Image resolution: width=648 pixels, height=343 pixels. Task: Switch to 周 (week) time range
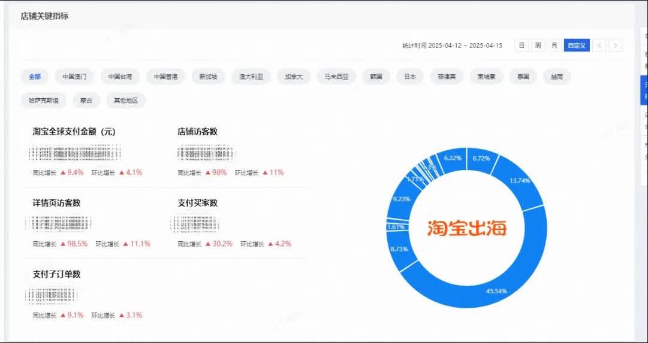coord(538,45)
